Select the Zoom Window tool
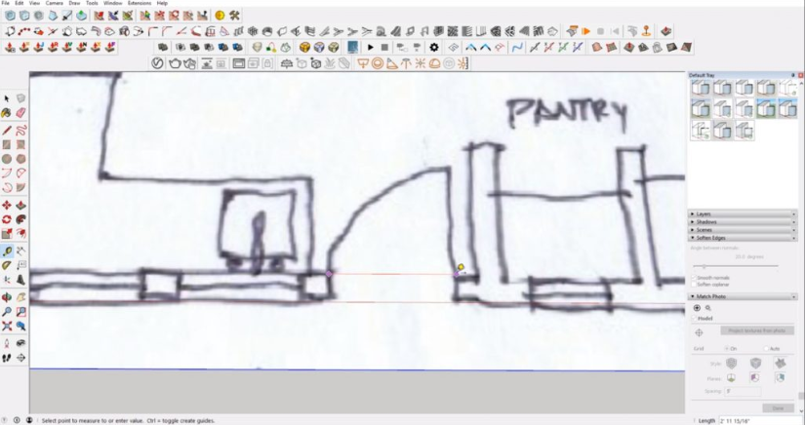This screenshot has width=805, height=425. tap(21, 312)
